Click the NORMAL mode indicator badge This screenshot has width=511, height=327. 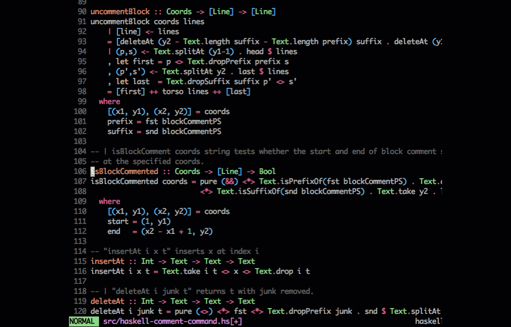tap(83, 321)
